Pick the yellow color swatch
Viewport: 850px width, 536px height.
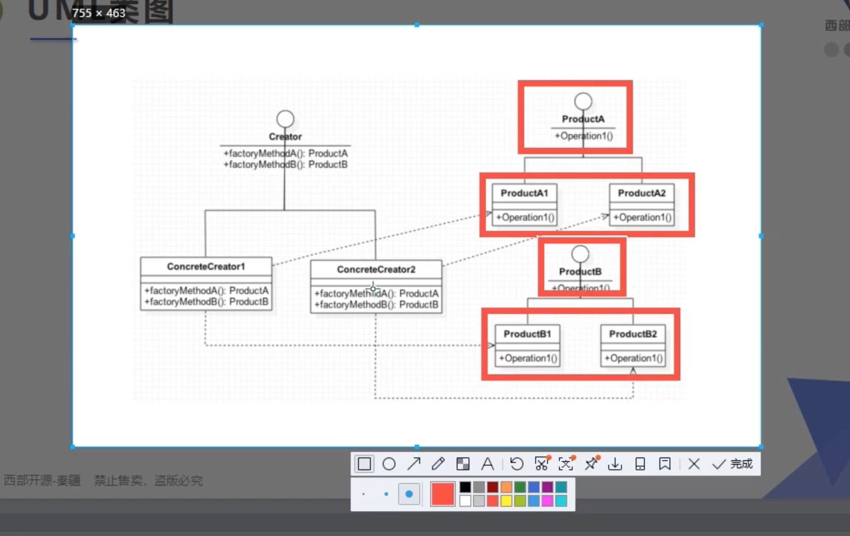[506, 501]
